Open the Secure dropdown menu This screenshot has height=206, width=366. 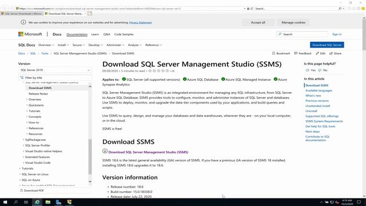[x=79, y=45]
